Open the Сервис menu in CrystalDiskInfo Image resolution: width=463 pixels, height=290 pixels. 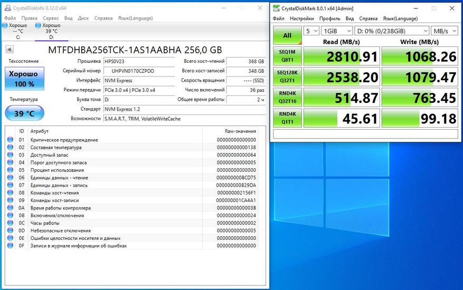[51, 17]
